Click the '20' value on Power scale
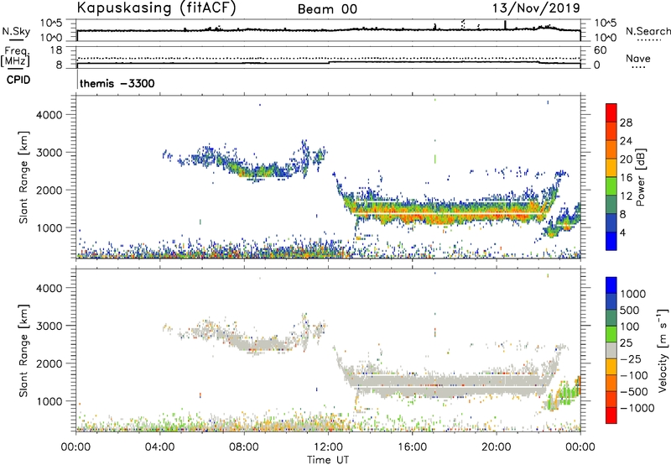Screen dimensions: 671x465 626,159
